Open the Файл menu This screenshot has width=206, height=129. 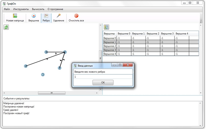(x=7, y=9)
